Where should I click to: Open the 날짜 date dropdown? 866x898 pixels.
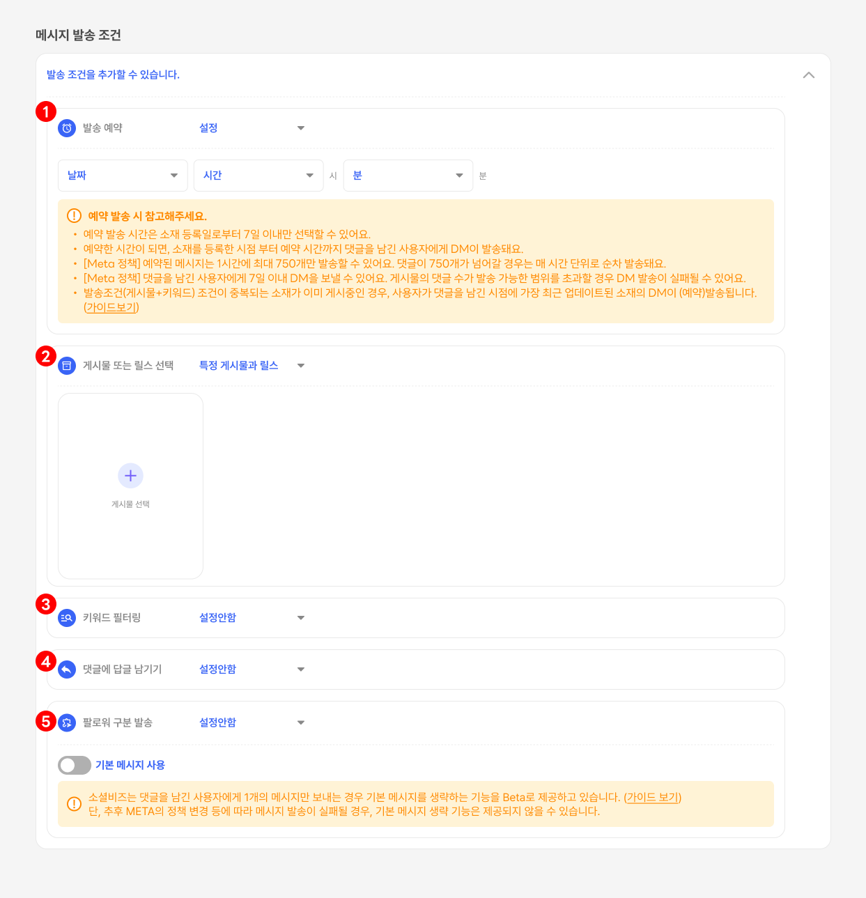point(123,176)
